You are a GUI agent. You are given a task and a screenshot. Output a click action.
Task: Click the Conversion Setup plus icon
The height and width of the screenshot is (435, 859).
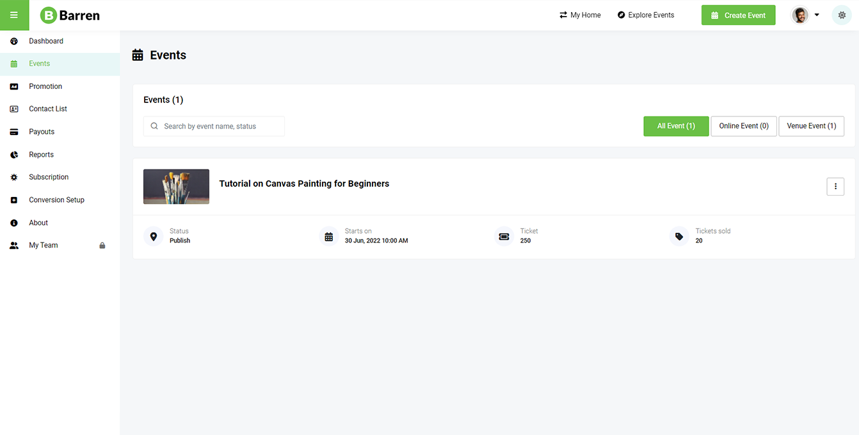[x=14, y=200]
